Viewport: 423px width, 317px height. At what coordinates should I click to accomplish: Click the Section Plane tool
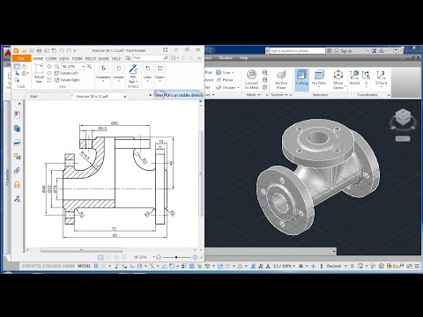(x=281, y=79)
